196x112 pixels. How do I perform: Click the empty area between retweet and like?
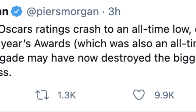click(x=104, y=95)
